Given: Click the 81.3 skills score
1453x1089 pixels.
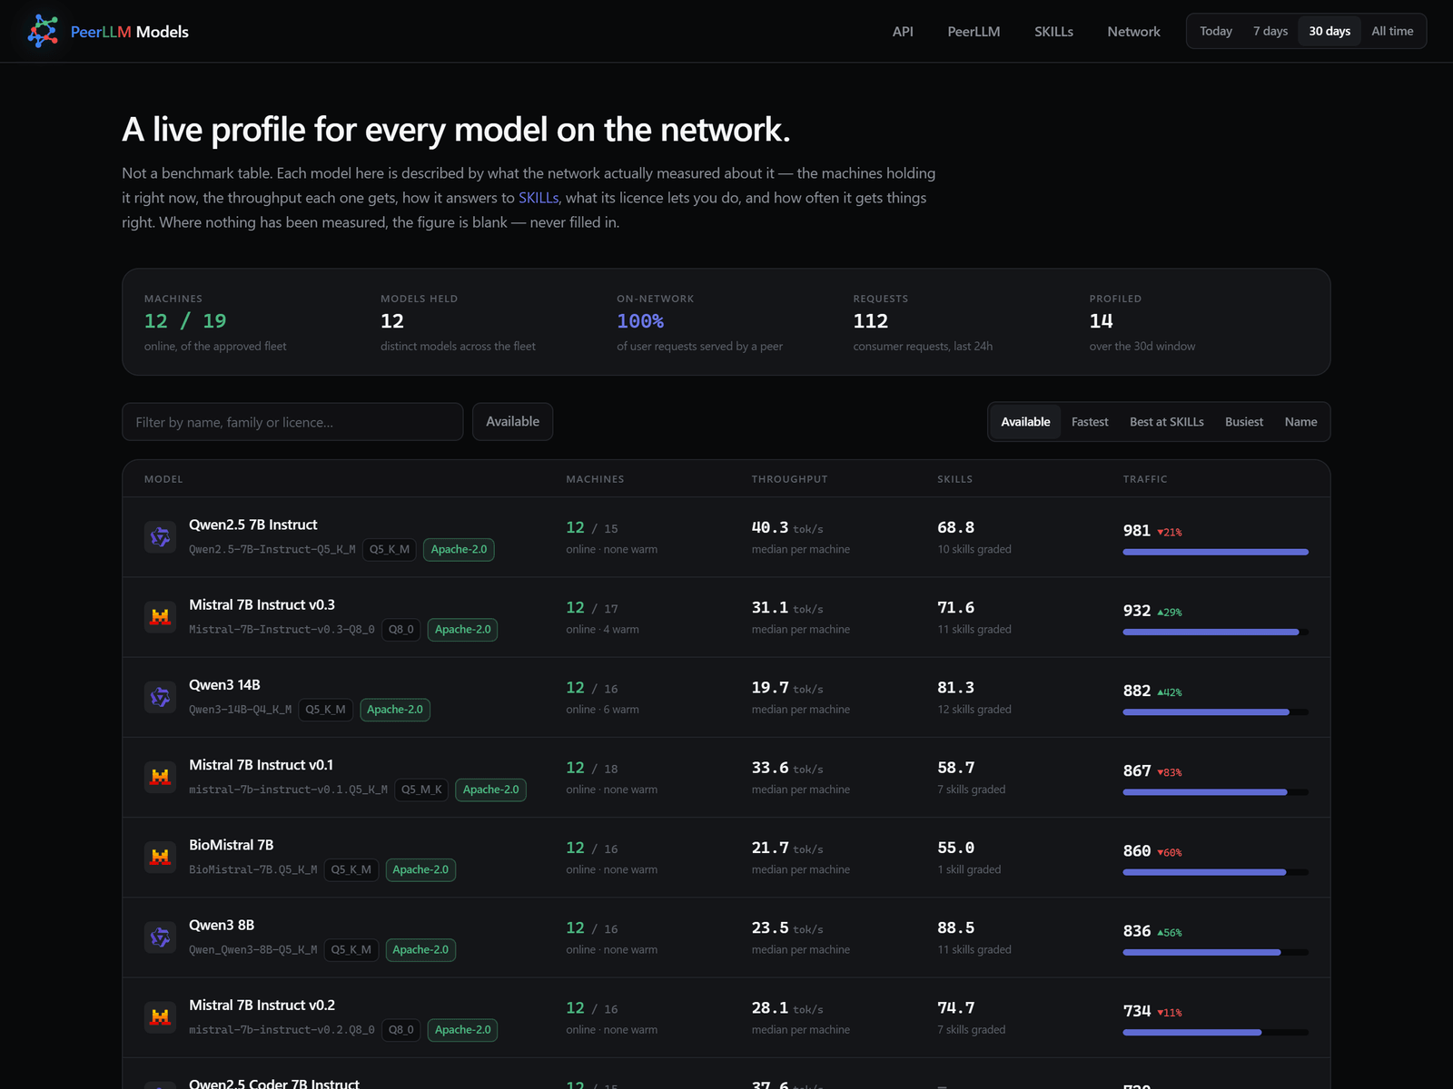Looking at the screenshot, I should point(955,688).
